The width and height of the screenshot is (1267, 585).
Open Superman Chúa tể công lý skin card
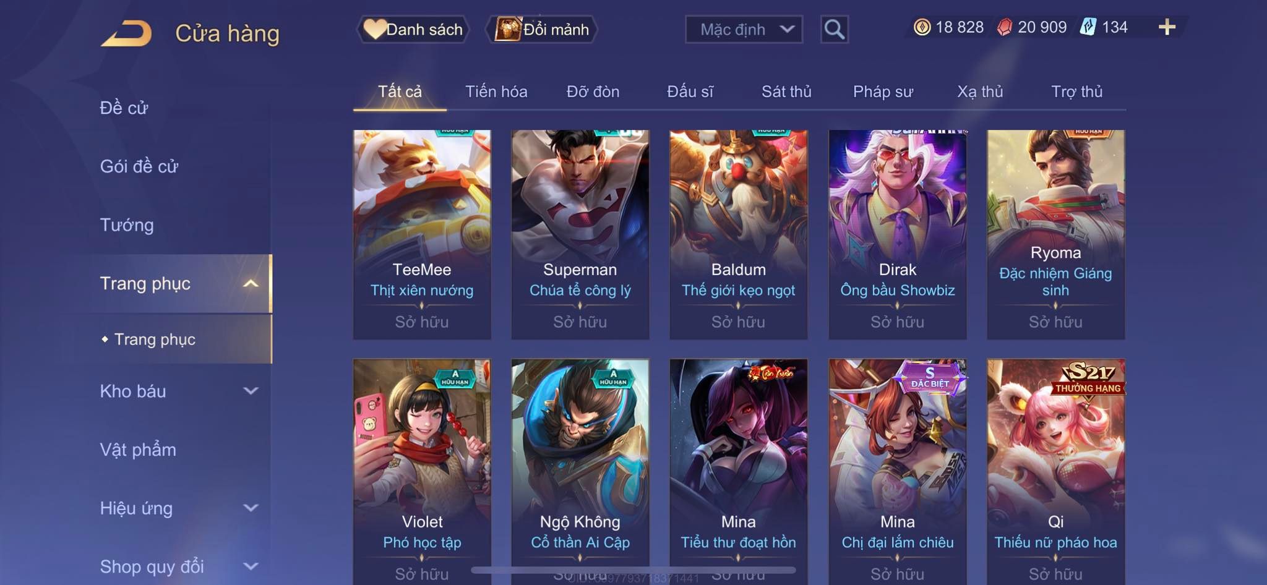[580, 234]
